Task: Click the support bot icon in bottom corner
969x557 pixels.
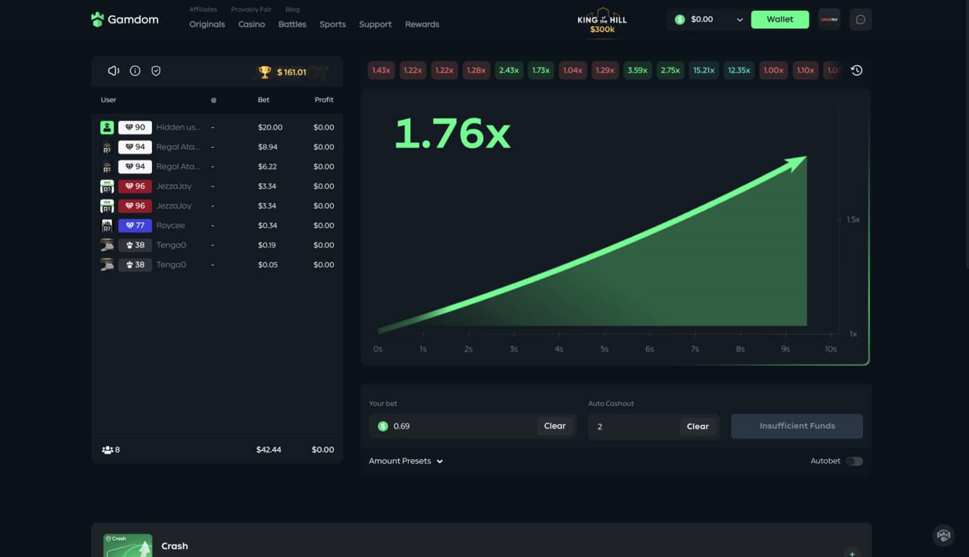Action: pyautogui.click(x=943, y=535)
